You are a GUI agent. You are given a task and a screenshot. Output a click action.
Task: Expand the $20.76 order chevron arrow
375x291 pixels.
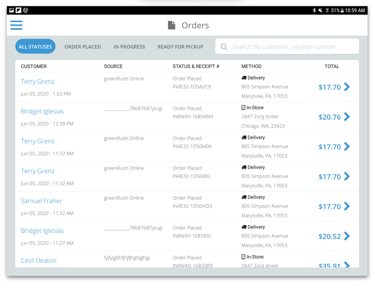click(347, 117)
